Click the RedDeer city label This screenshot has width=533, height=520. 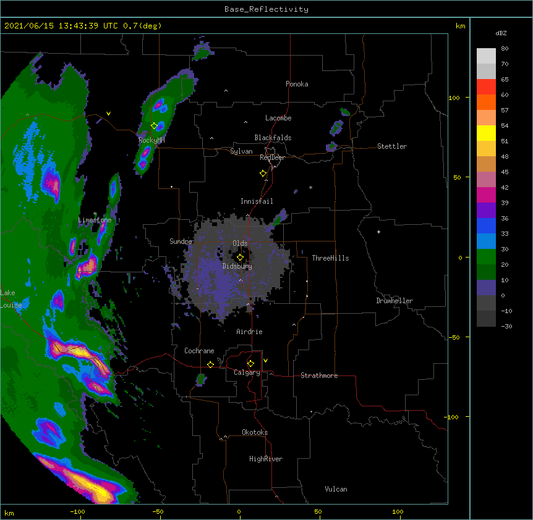[x=272, y=157]
